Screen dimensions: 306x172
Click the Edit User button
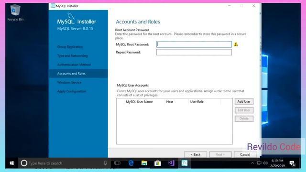[x=244, y=110]
